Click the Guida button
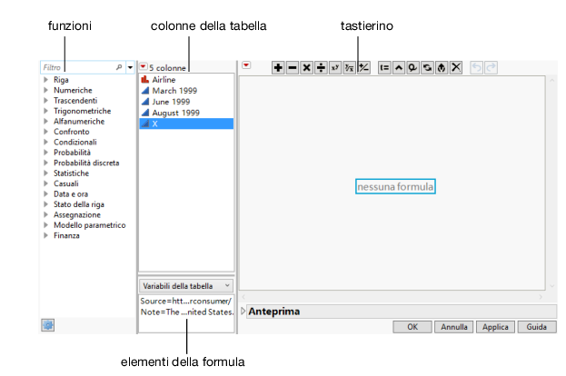 537,327
